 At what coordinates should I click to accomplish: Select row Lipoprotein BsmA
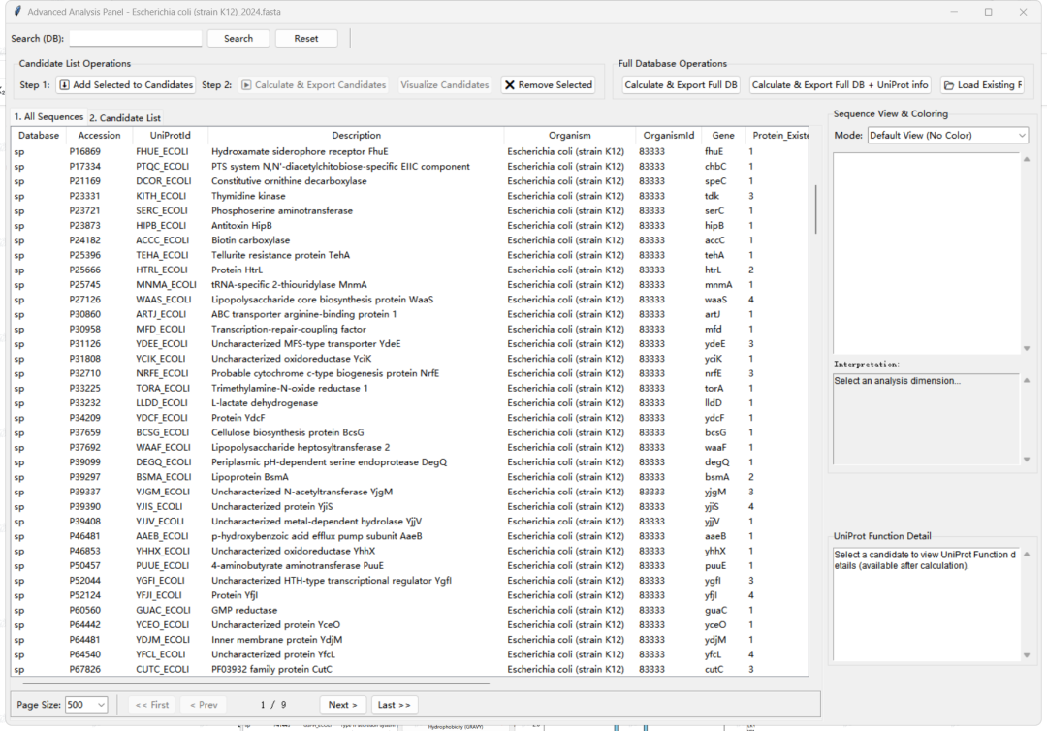click(x=410, y=477)
